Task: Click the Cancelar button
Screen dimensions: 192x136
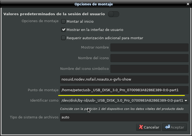Action: click(148, 127)
